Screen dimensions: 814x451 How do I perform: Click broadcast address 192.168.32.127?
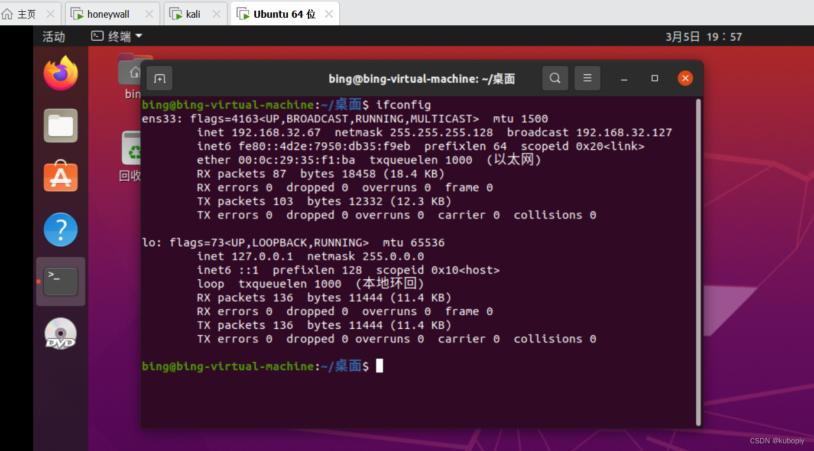[624, 133]
